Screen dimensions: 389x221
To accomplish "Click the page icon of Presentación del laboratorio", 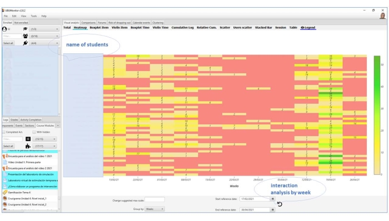I will (x=4, y=174).
